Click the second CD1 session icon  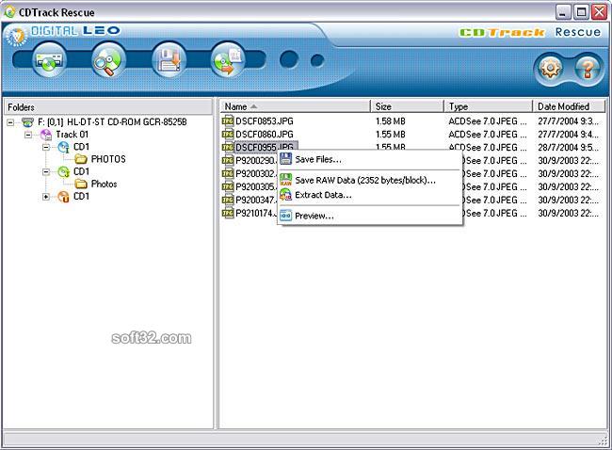pos(64,171)
